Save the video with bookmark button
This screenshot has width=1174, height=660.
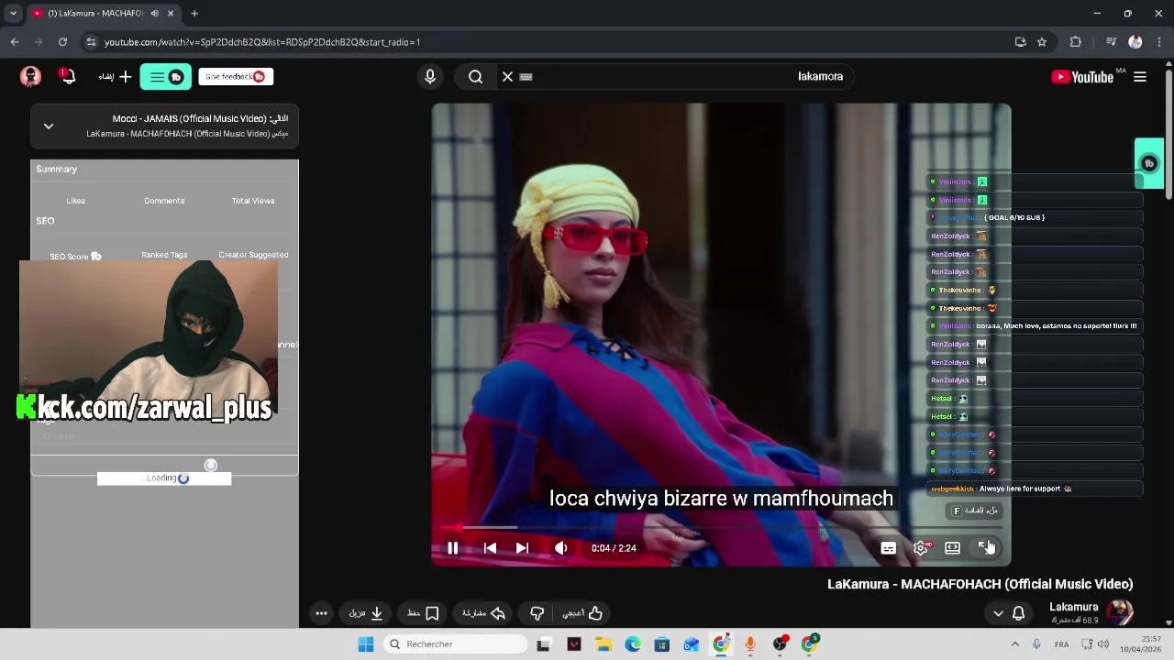click(423, 613)
